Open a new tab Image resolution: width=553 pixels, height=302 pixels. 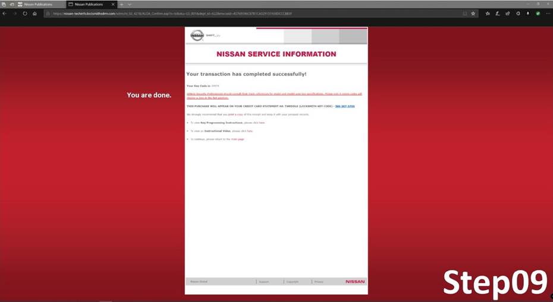(121, 4)
